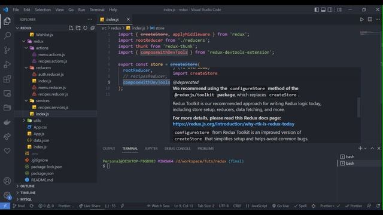This screenshot has width=383, height=215.
Task: Switch to the PROBLEMS panel tab
Action: (206, 149)
